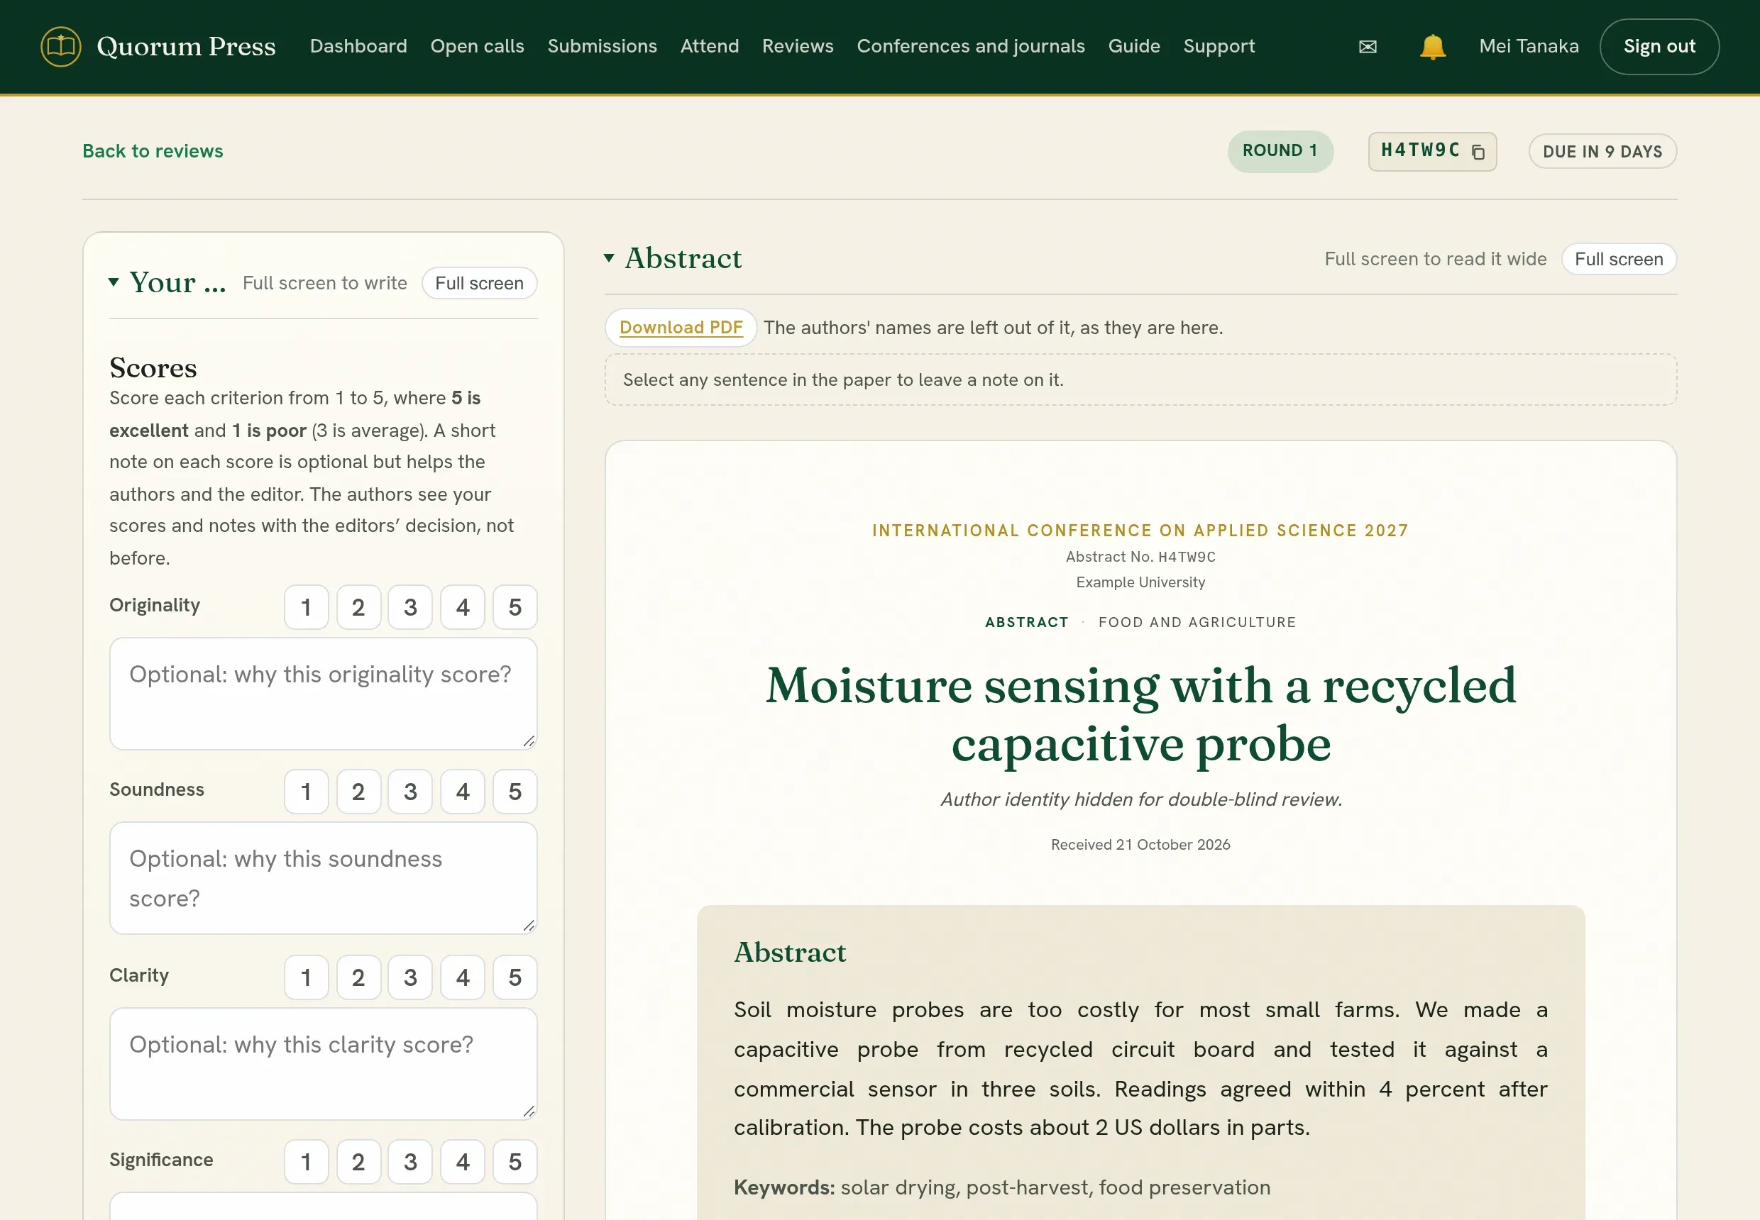Open the Dashboard menu item

[x=358, y=46]
